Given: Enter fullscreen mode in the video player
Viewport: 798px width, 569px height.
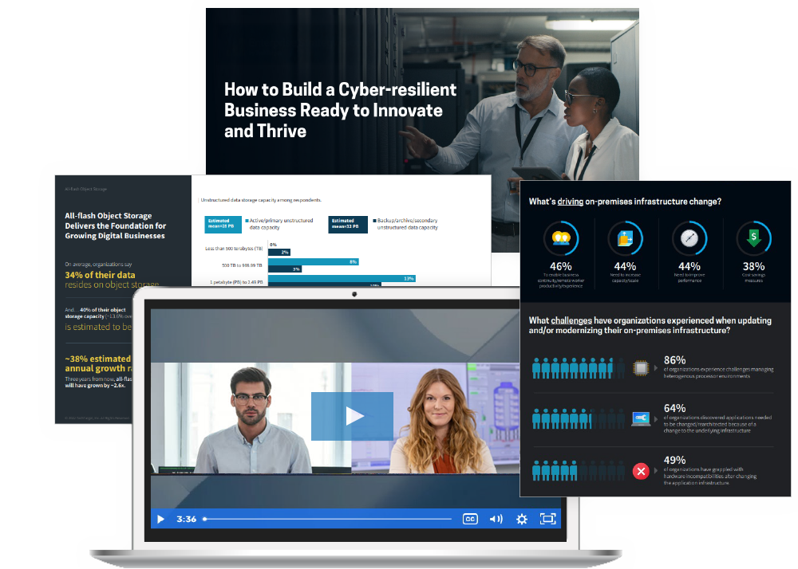Looking at the screenshot, I should [547, 519].
